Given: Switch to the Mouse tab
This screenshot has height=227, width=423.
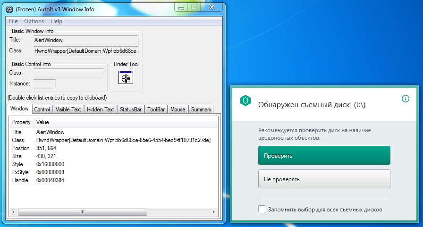Looking at the screenshot, I should coord(178,109).
